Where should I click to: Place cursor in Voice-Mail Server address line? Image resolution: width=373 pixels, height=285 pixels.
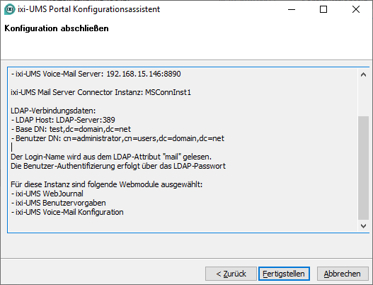coord(96,74)
